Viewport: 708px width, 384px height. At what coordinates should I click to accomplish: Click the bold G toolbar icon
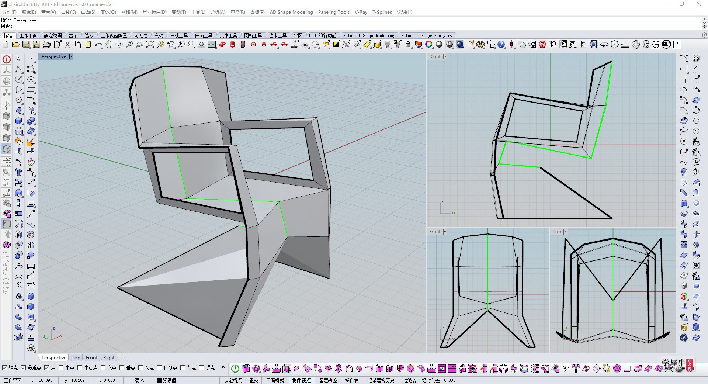(x=656, y=45)
